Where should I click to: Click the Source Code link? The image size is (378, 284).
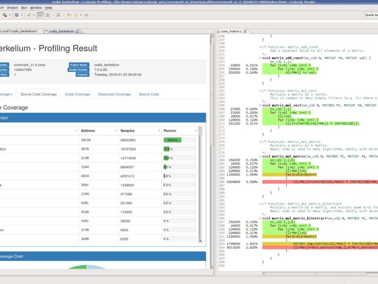(x=149, y=94)
